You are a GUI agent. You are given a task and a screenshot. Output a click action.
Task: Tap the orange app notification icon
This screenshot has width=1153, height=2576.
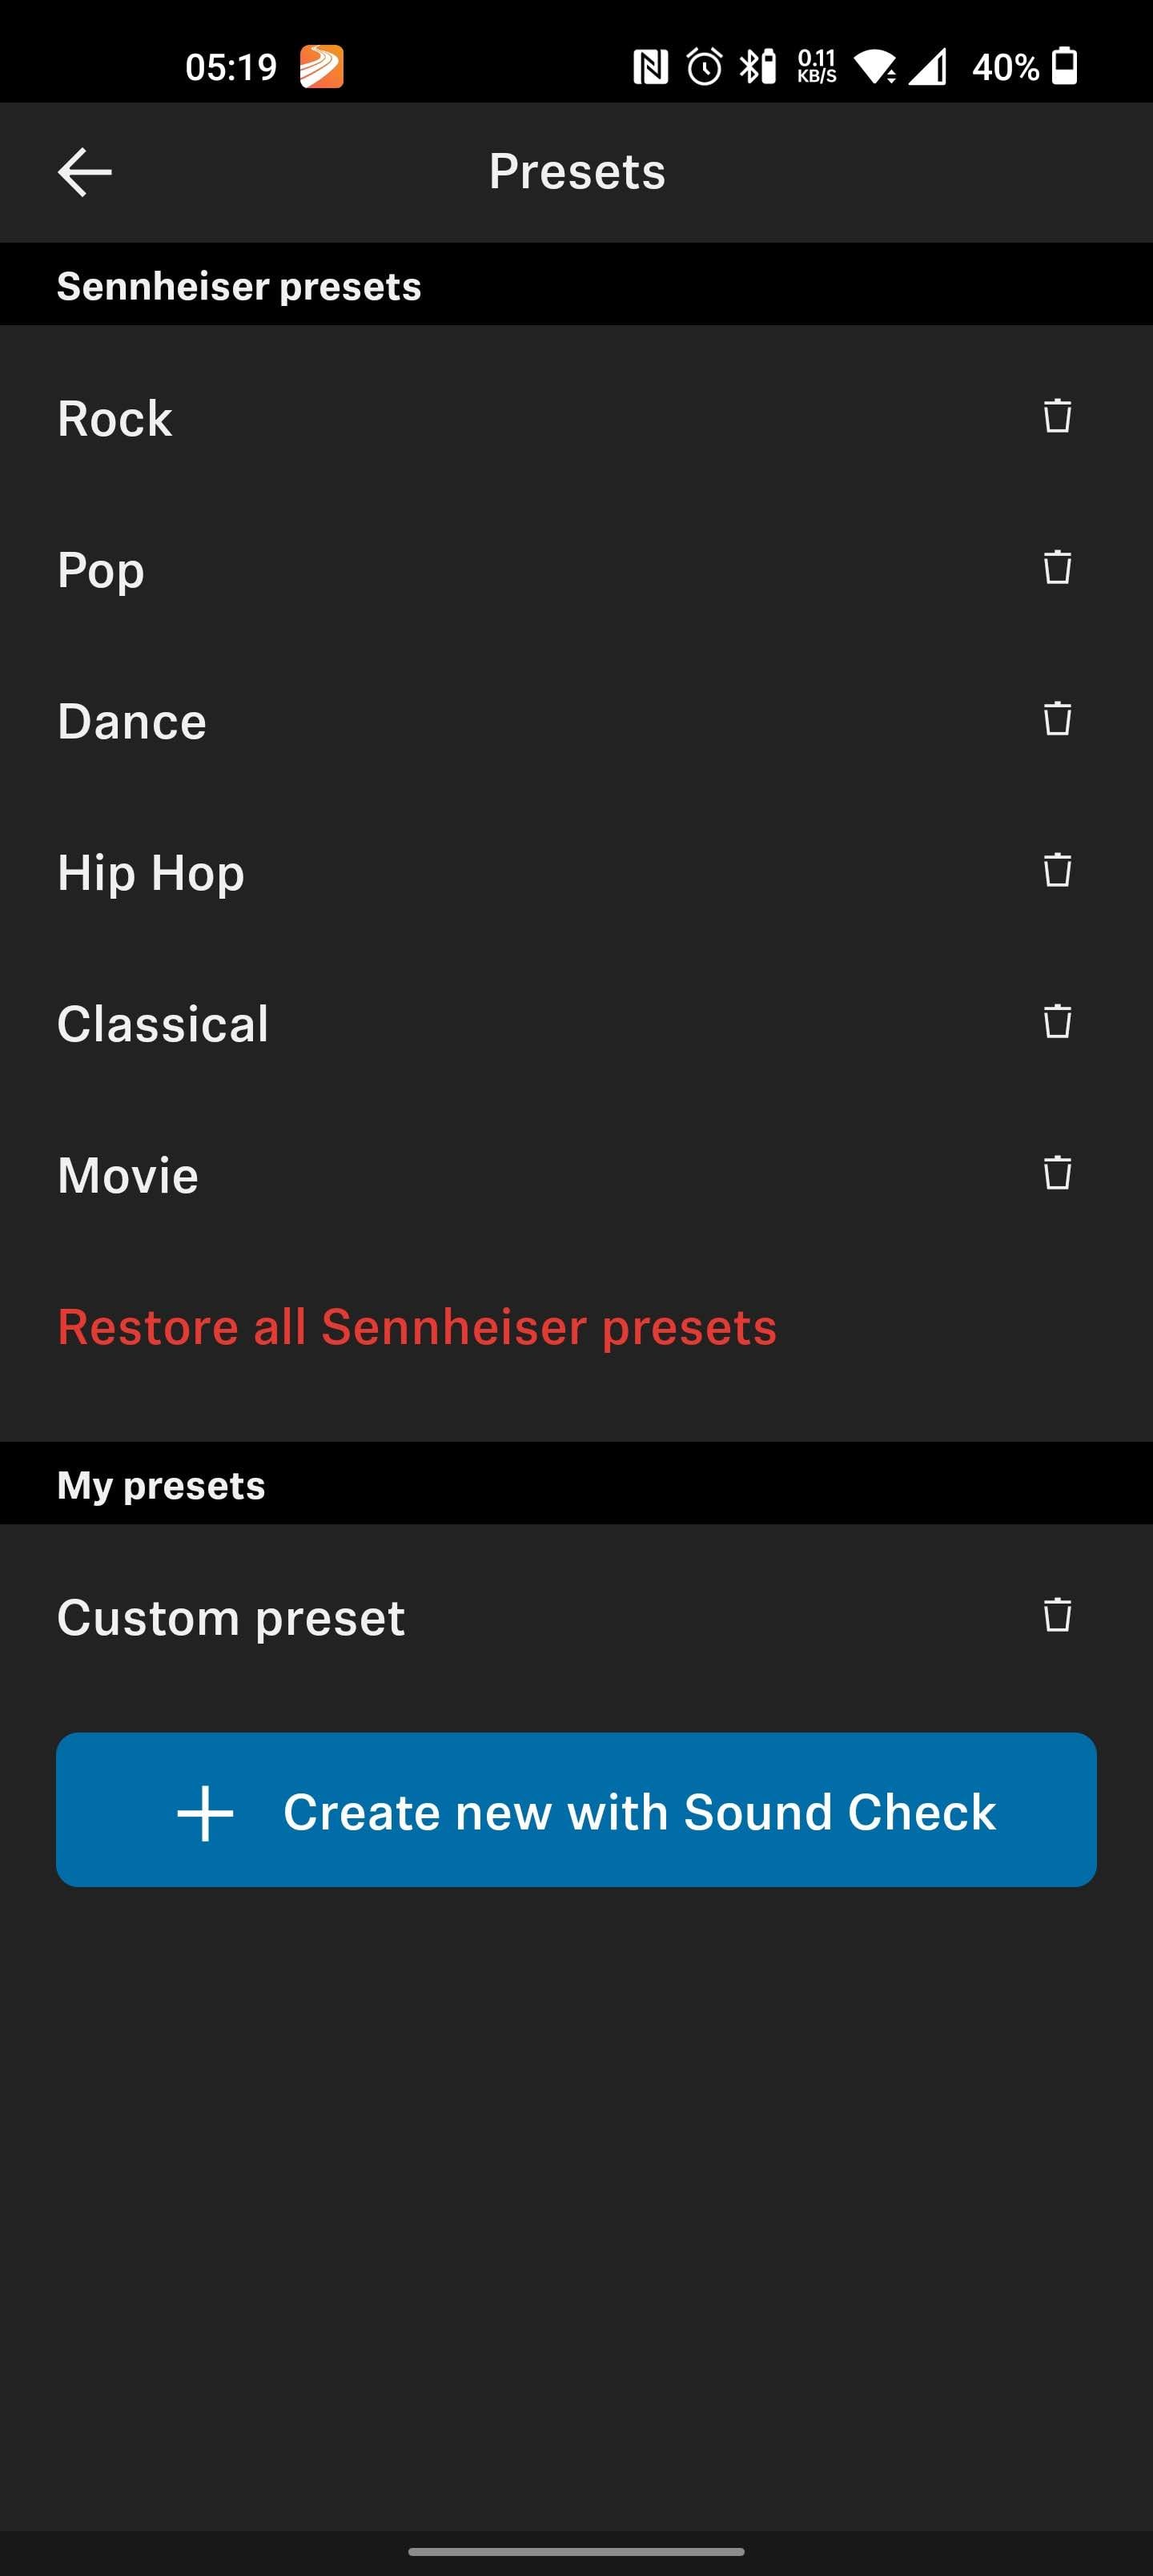click(322, 67)
